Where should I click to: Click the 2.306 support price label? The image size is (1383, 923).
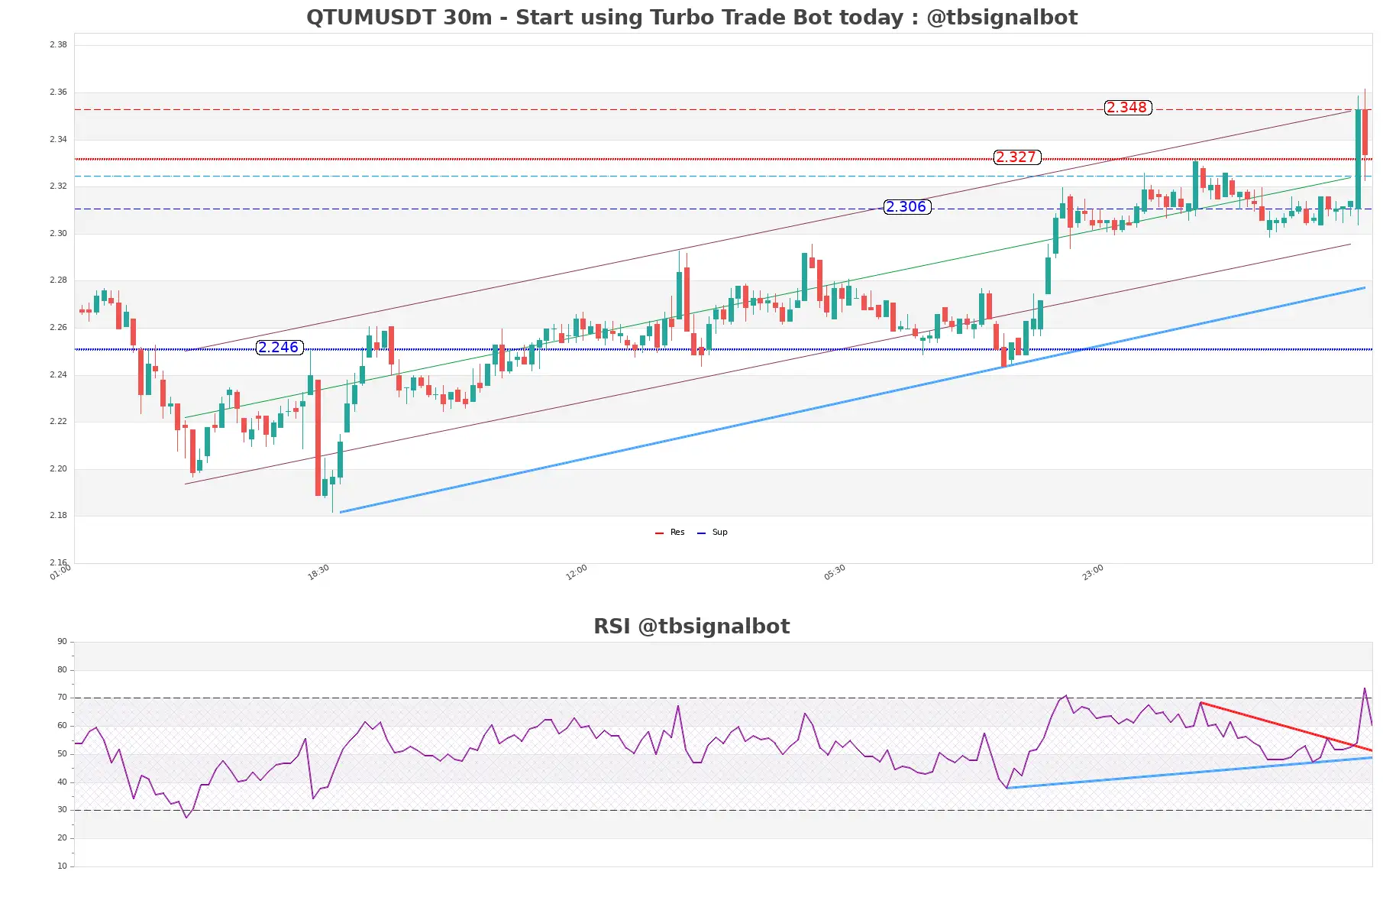907,207
